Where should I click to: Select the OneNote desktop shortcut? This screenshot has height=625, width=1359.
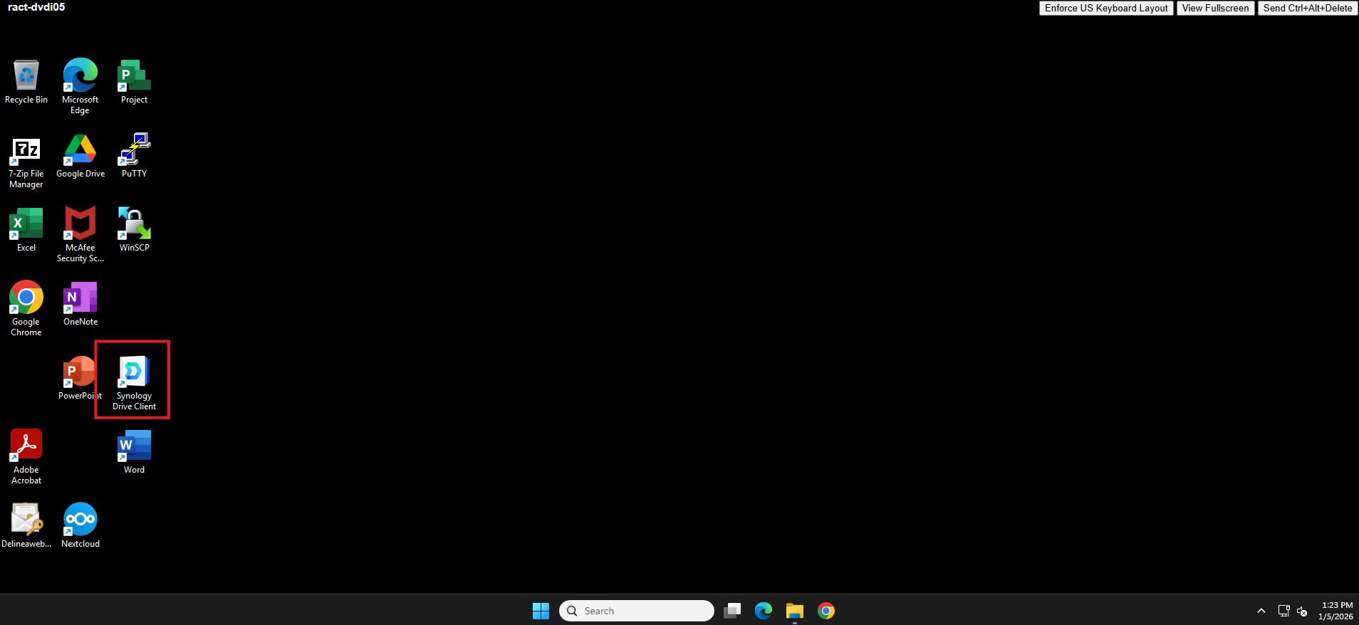(x=80, y=304)
